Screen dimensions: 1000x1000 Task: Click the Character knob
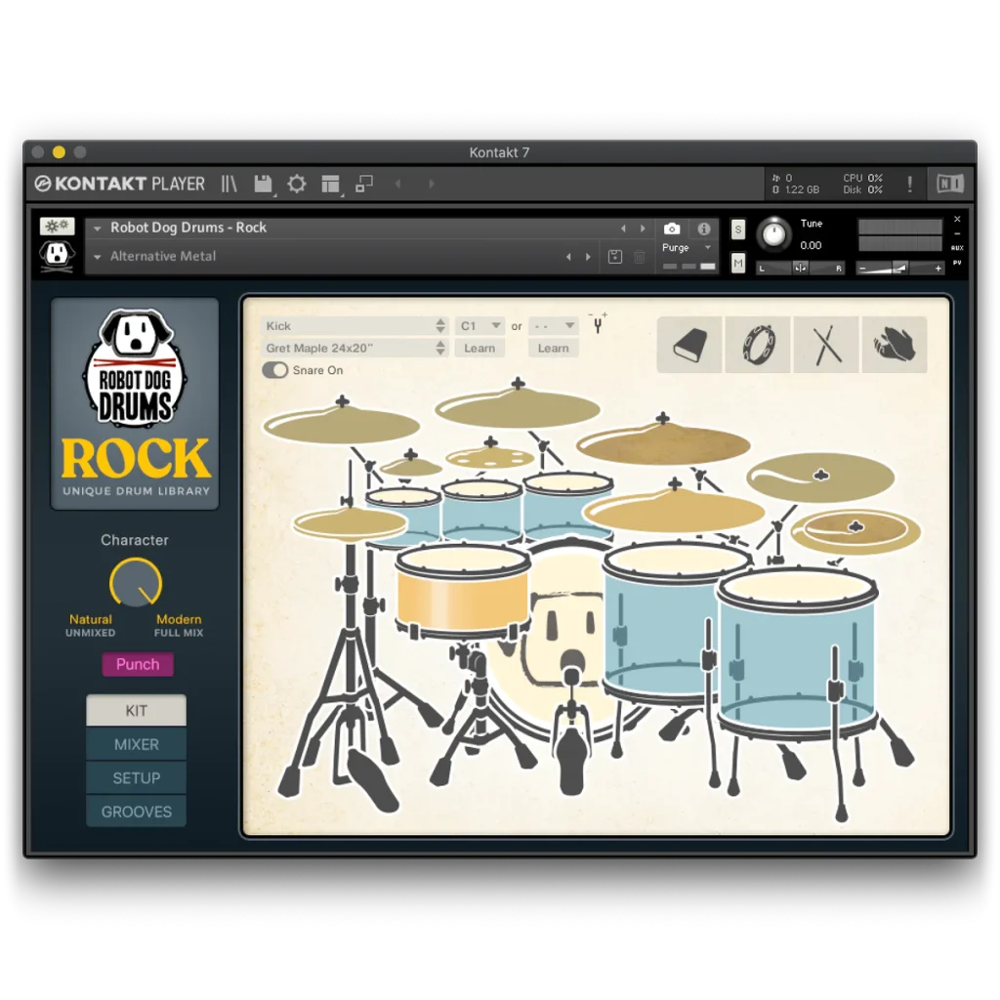[x=135, y=582]
